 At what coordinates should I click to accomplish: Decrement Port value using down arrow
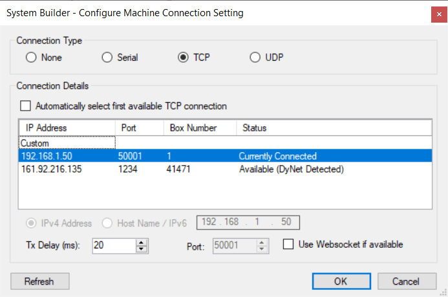[262, 249]
